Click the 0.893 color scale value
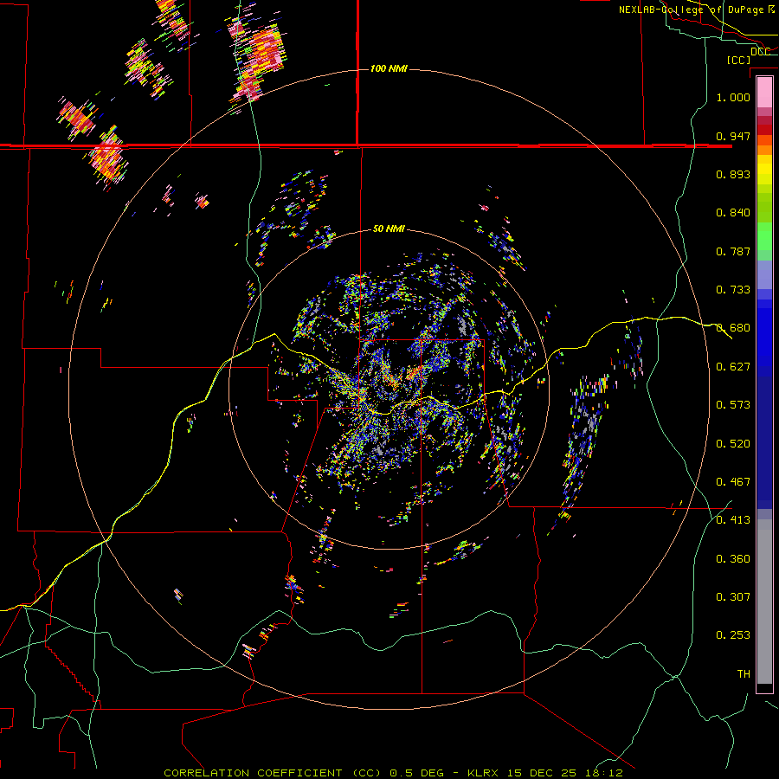This screenshot has height=779, width=779. [x=733, y=174]
